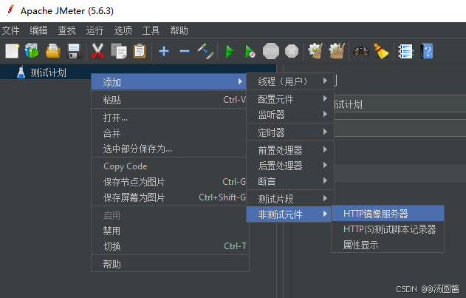Expand 前置处理器 submenu
This screenshot has width=466, height=298.
click(290, 150)
